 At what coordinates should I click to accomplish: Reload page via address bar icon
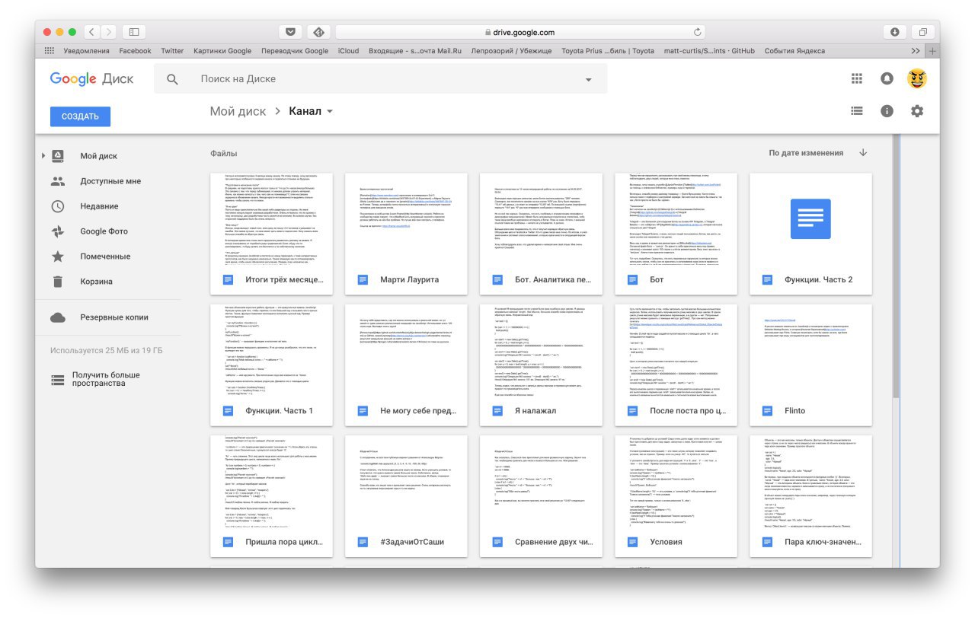click(697, 32)
